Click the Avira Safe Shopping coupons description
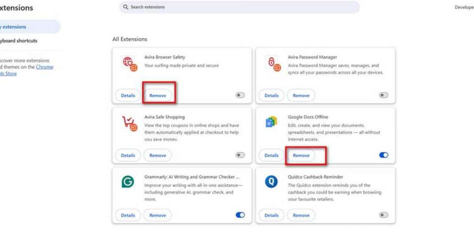 click(192, 132)
